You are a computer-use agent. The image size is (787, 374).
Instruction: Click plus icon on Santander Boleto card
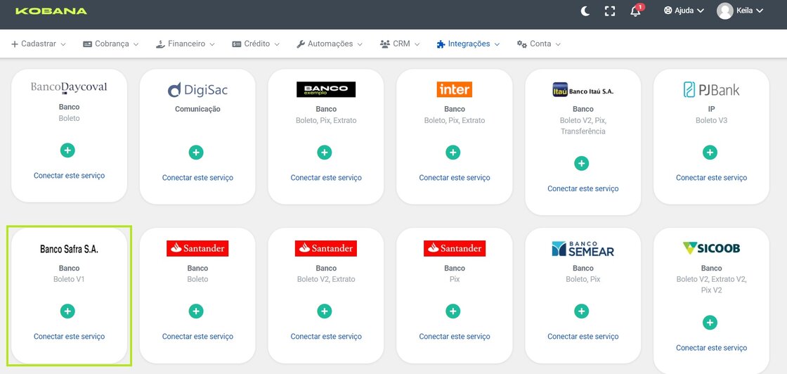tap(196, 311)
